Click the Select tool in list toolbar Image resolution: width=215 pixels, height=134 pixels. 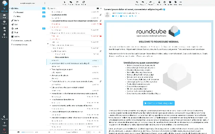[64, 3]
